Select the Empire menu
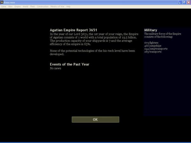The width and height of the screenshot is (191, 143). click(18, 6)
